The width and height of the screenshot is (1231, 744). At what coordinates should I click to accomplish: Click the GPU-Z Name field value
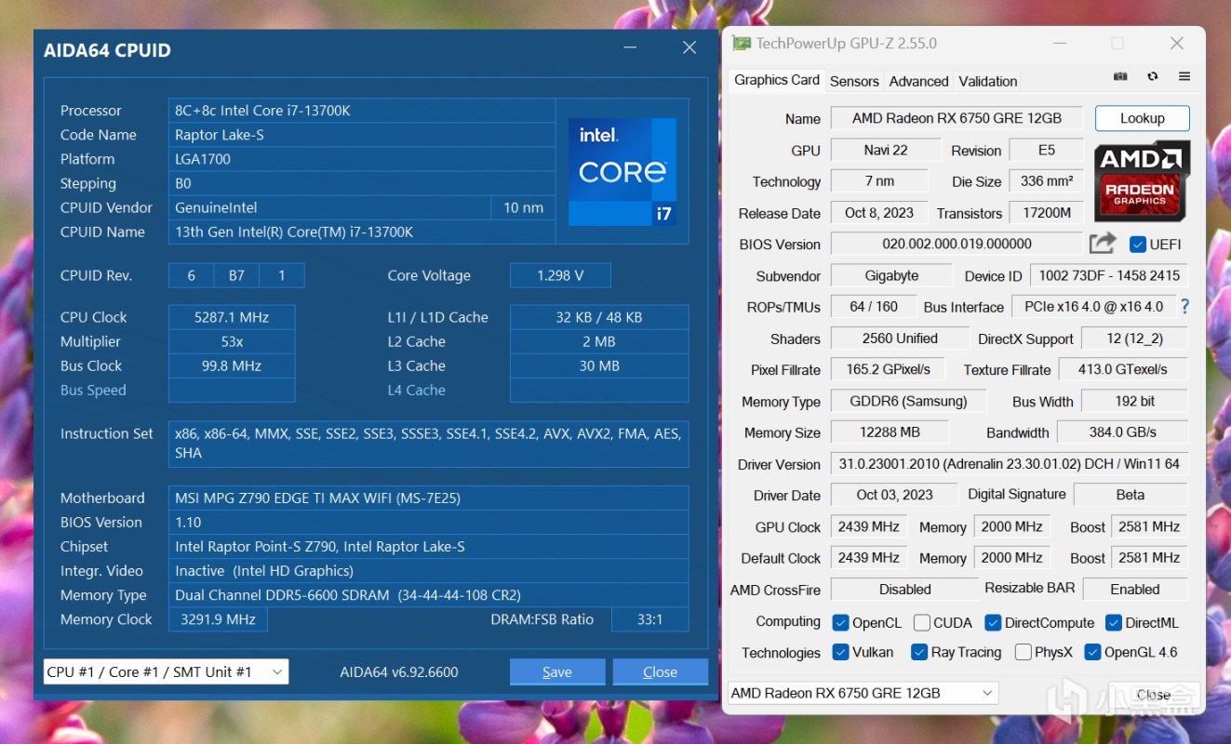(x=957, y=119)
